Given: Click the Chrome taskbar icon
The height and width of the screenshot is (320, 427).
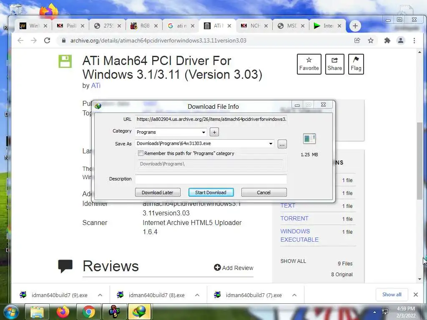Looking at the screenshot, I should tap(88, 312).
